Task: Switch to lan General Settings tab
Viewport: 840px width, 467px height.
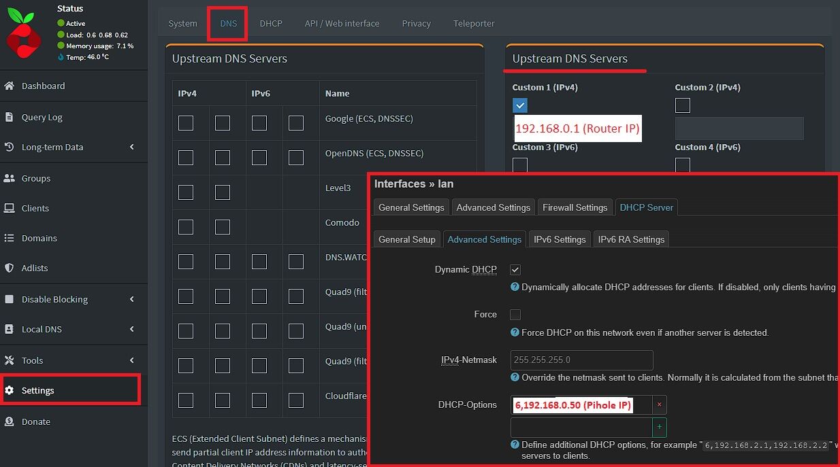Action: [x=411, y=207]
